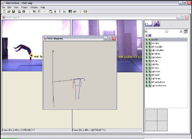Click the crosshatched grid preview box
The image size is (192, 139).
click(x=156, y=120)
